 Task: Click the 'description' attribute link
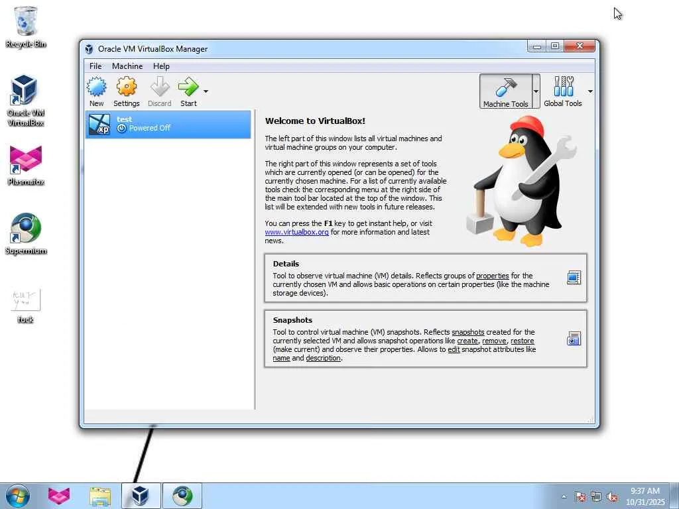click(324, 358)
